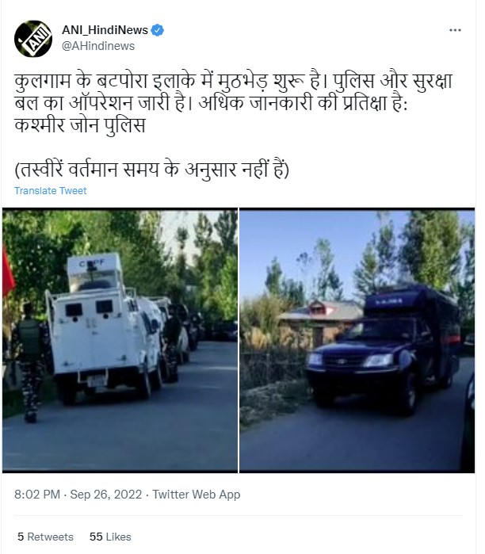The width and height of the screenshot is (485, 554).
Task: Click the Sep 26, 2022 date
Action: pyautogui.click(x=106, y=495)
